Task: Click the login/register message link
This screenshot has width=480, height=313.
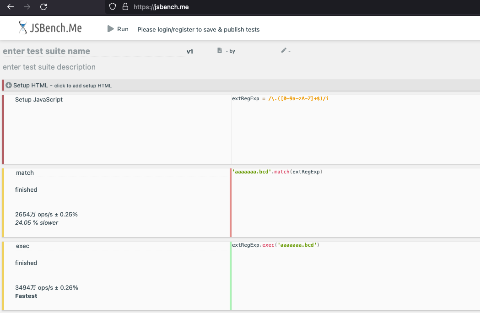Action: click(198, 29)
